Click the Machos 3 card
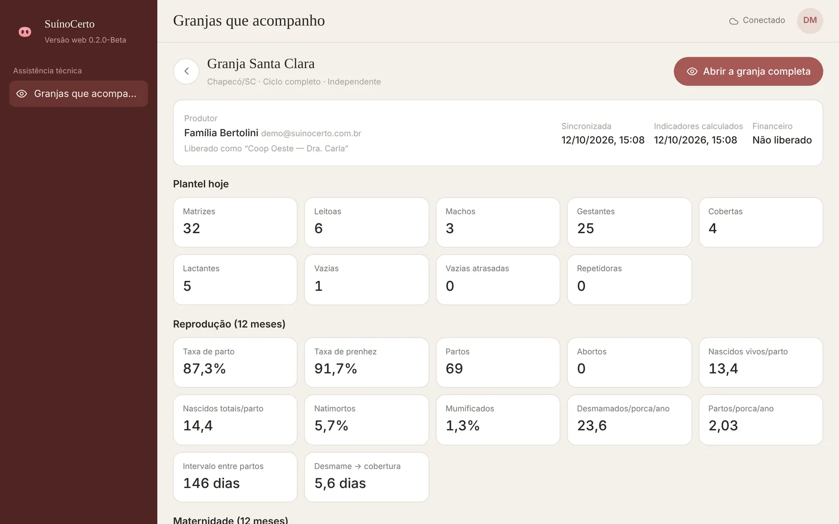This screenshot has width=839, height=524. coord(498,222)
